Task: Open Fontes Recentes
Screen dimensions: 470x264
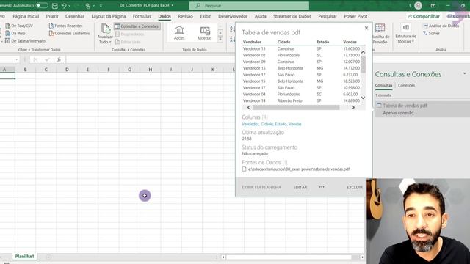Action: tap(65, 26)
